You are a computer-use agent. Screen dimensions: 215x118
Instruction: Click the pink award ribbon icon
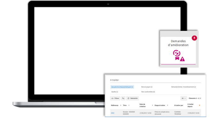click(x=177, y=55)
